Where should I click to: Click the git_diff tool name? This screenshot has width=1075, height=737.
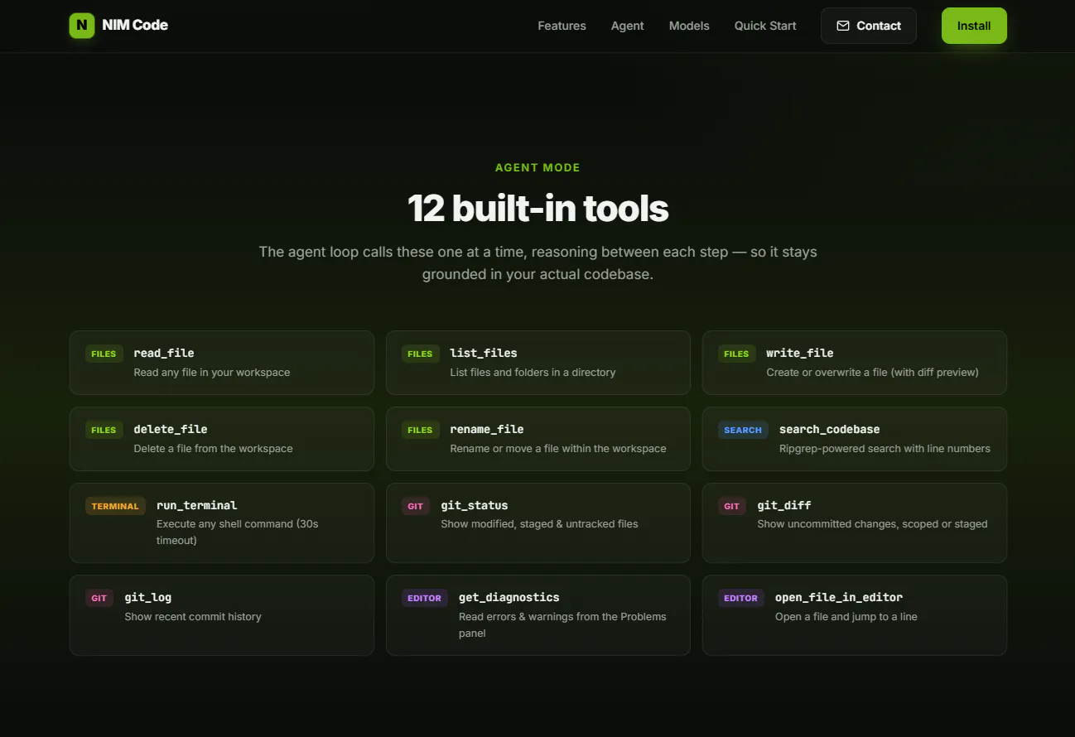(784, 505)
